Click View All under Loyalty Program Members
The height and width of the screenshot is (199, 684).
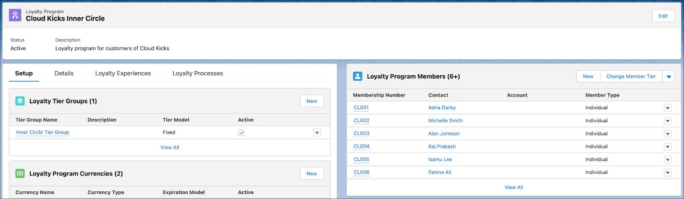[x=514, y=187]
